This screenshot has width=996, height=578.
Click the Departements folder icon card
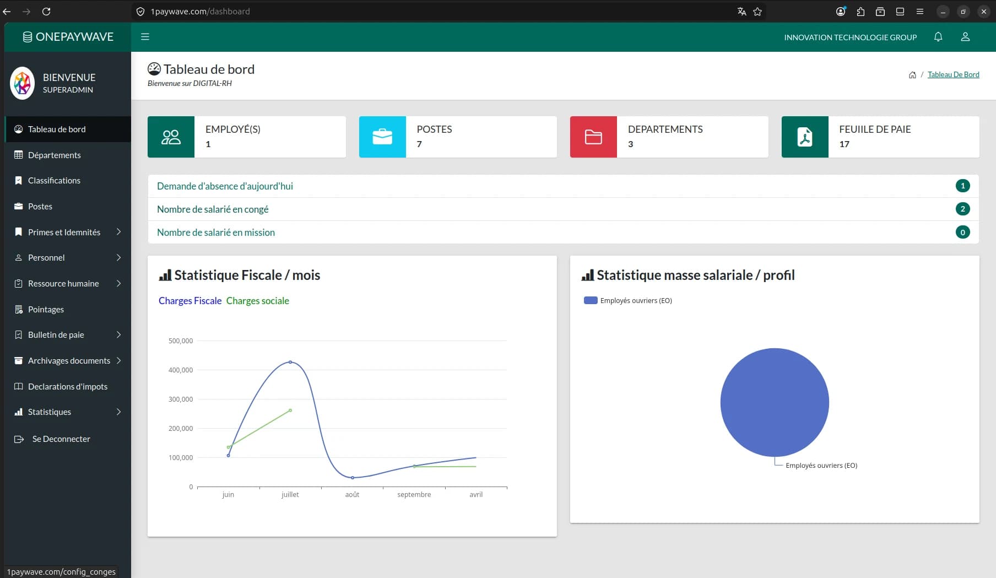tap(593, 137)
